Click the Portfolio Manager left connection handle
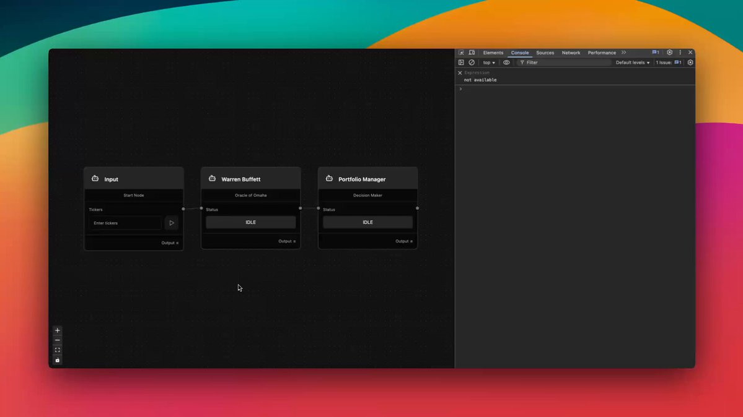Viewport: 743px width, 417px height. (x=319, y=208)
